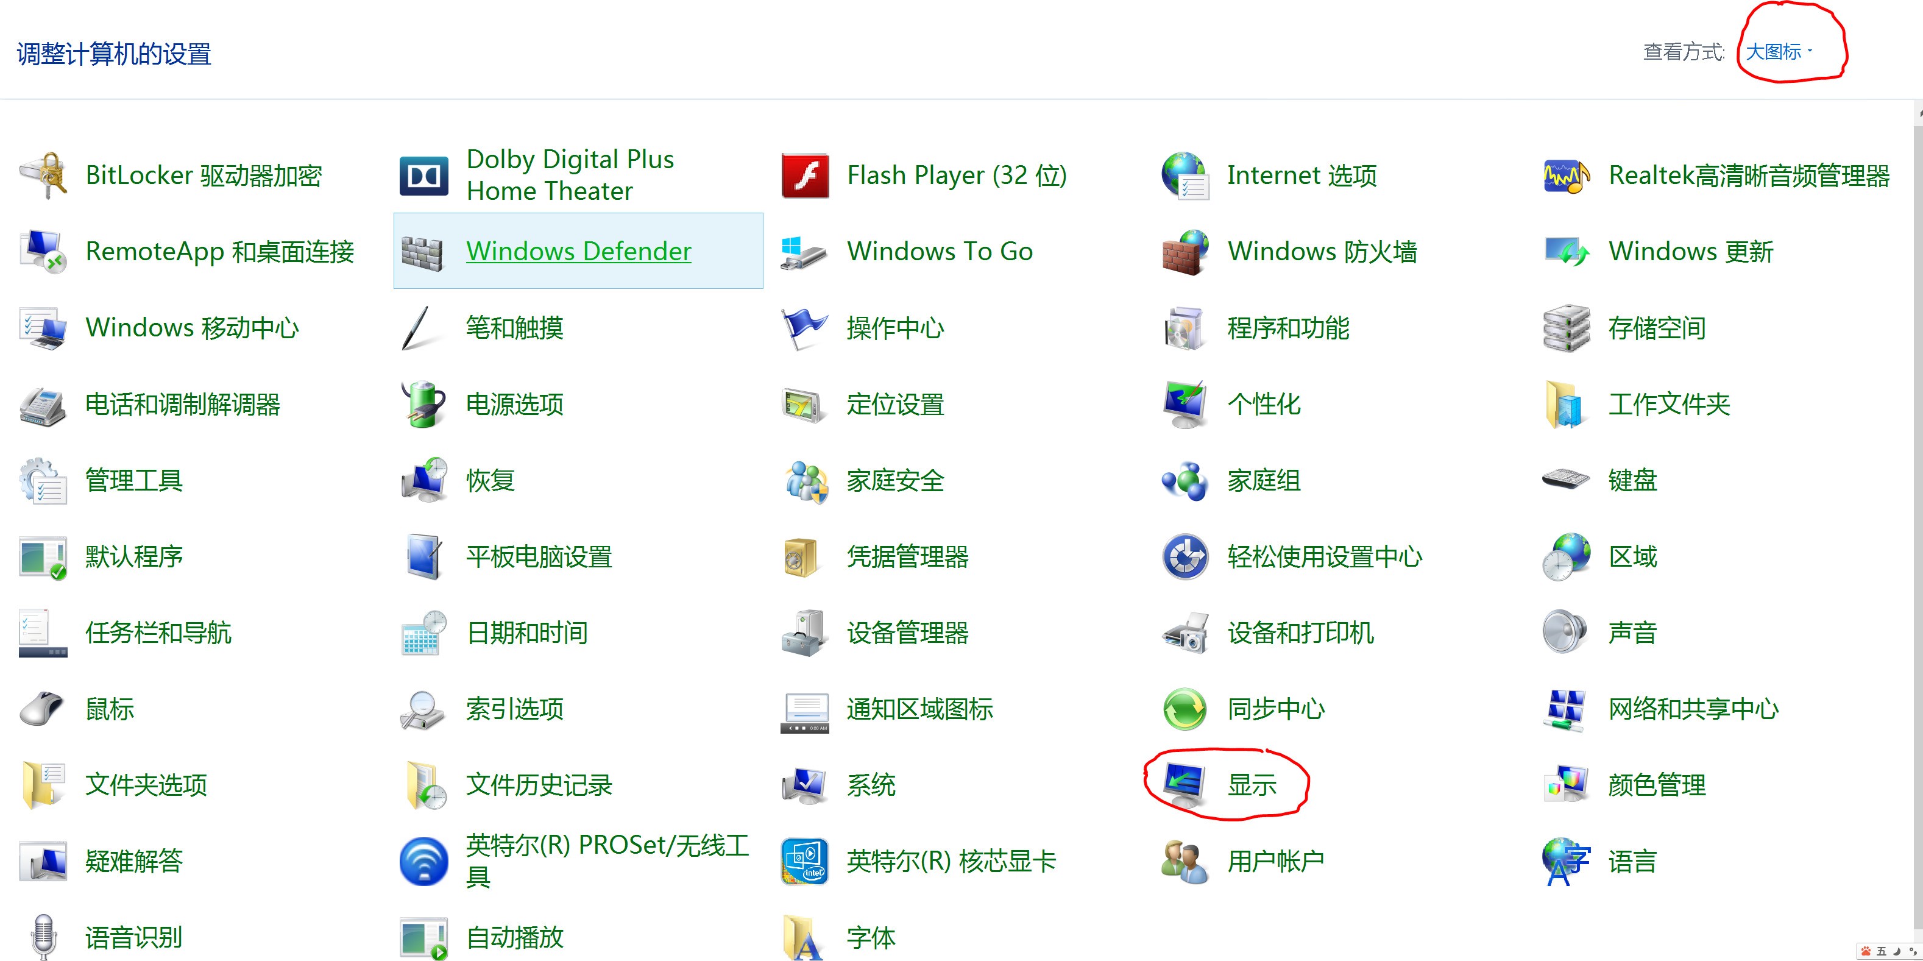Click the Windows 防火墙 brick wall icon

1186,252
